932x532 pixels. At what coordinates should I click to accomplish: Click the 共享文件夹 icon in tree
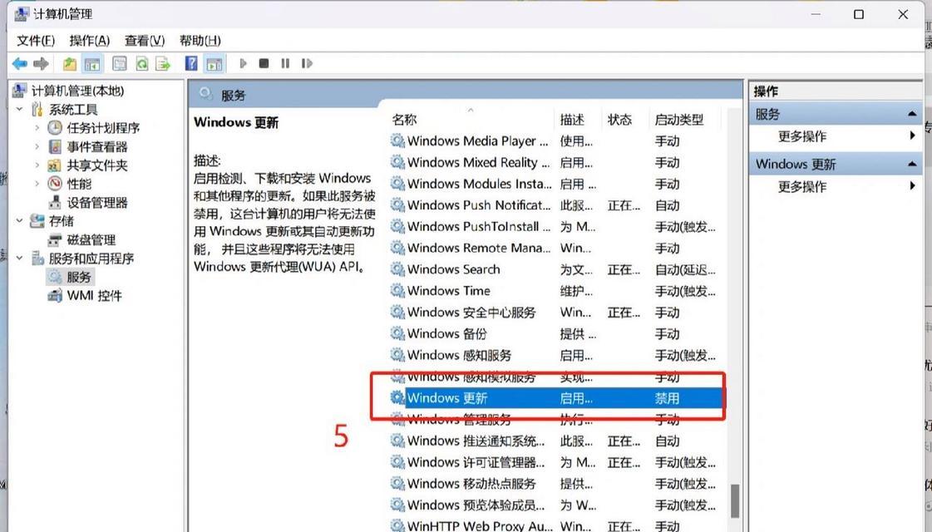coord(55,165)
